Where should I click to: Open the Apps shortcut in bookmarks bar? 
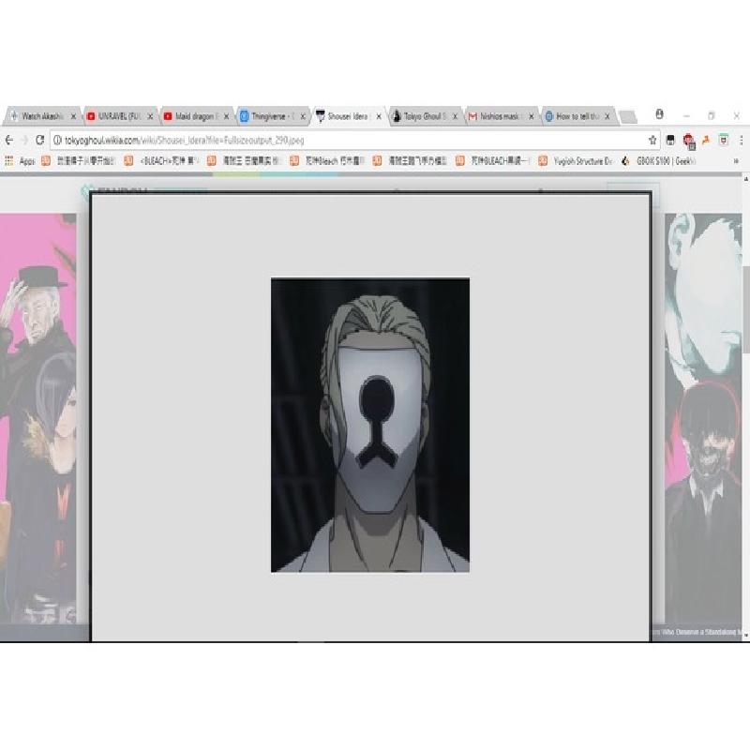click(20, 161)
